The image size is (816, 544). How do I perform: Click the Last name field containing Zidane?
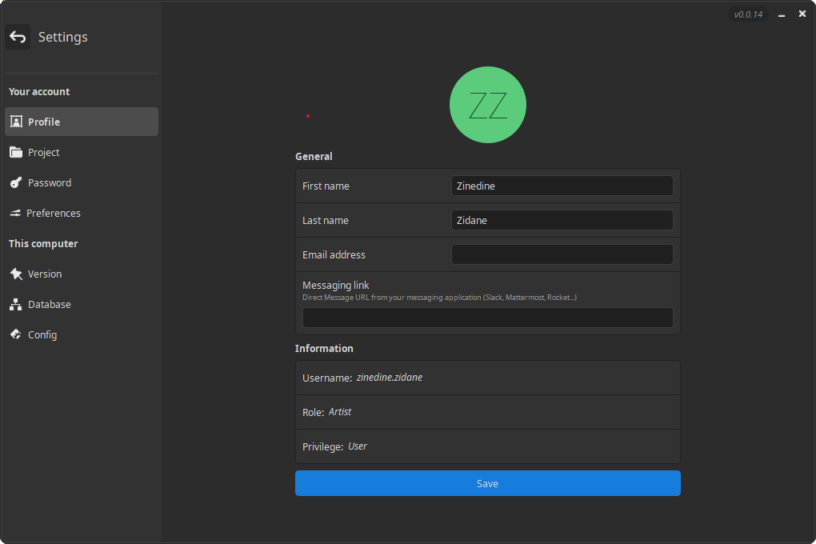(562, 221)
